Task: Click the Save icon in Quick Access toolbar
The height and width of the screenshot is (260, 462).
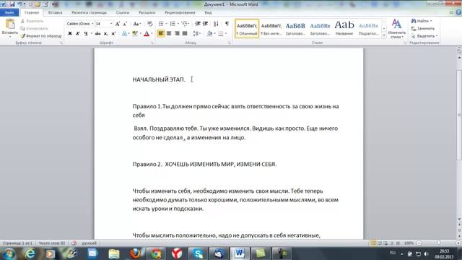Action: coord(12,4)
